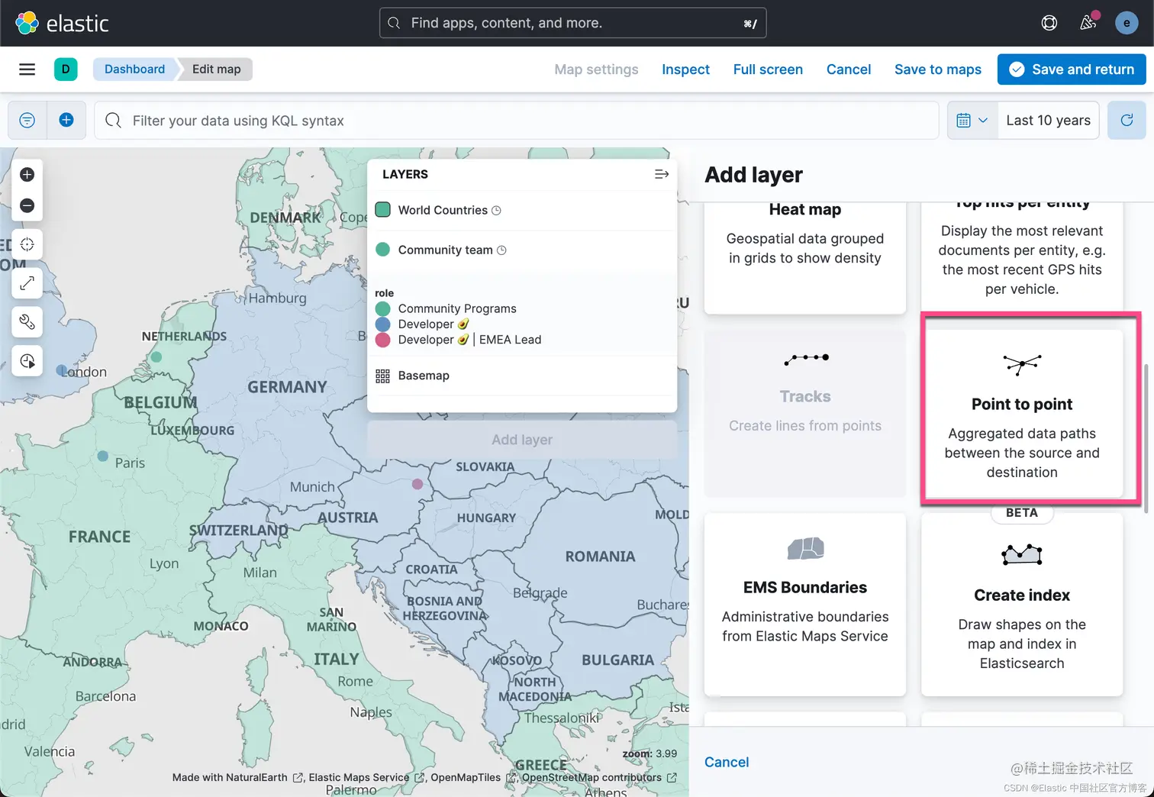1154x797 pixels.
Task: Fit map to data bounds
Action: (27, 244)
